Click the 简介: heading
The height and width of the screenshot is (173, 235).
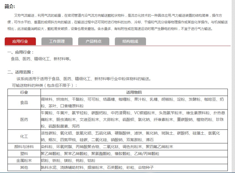tap(9, 7)
